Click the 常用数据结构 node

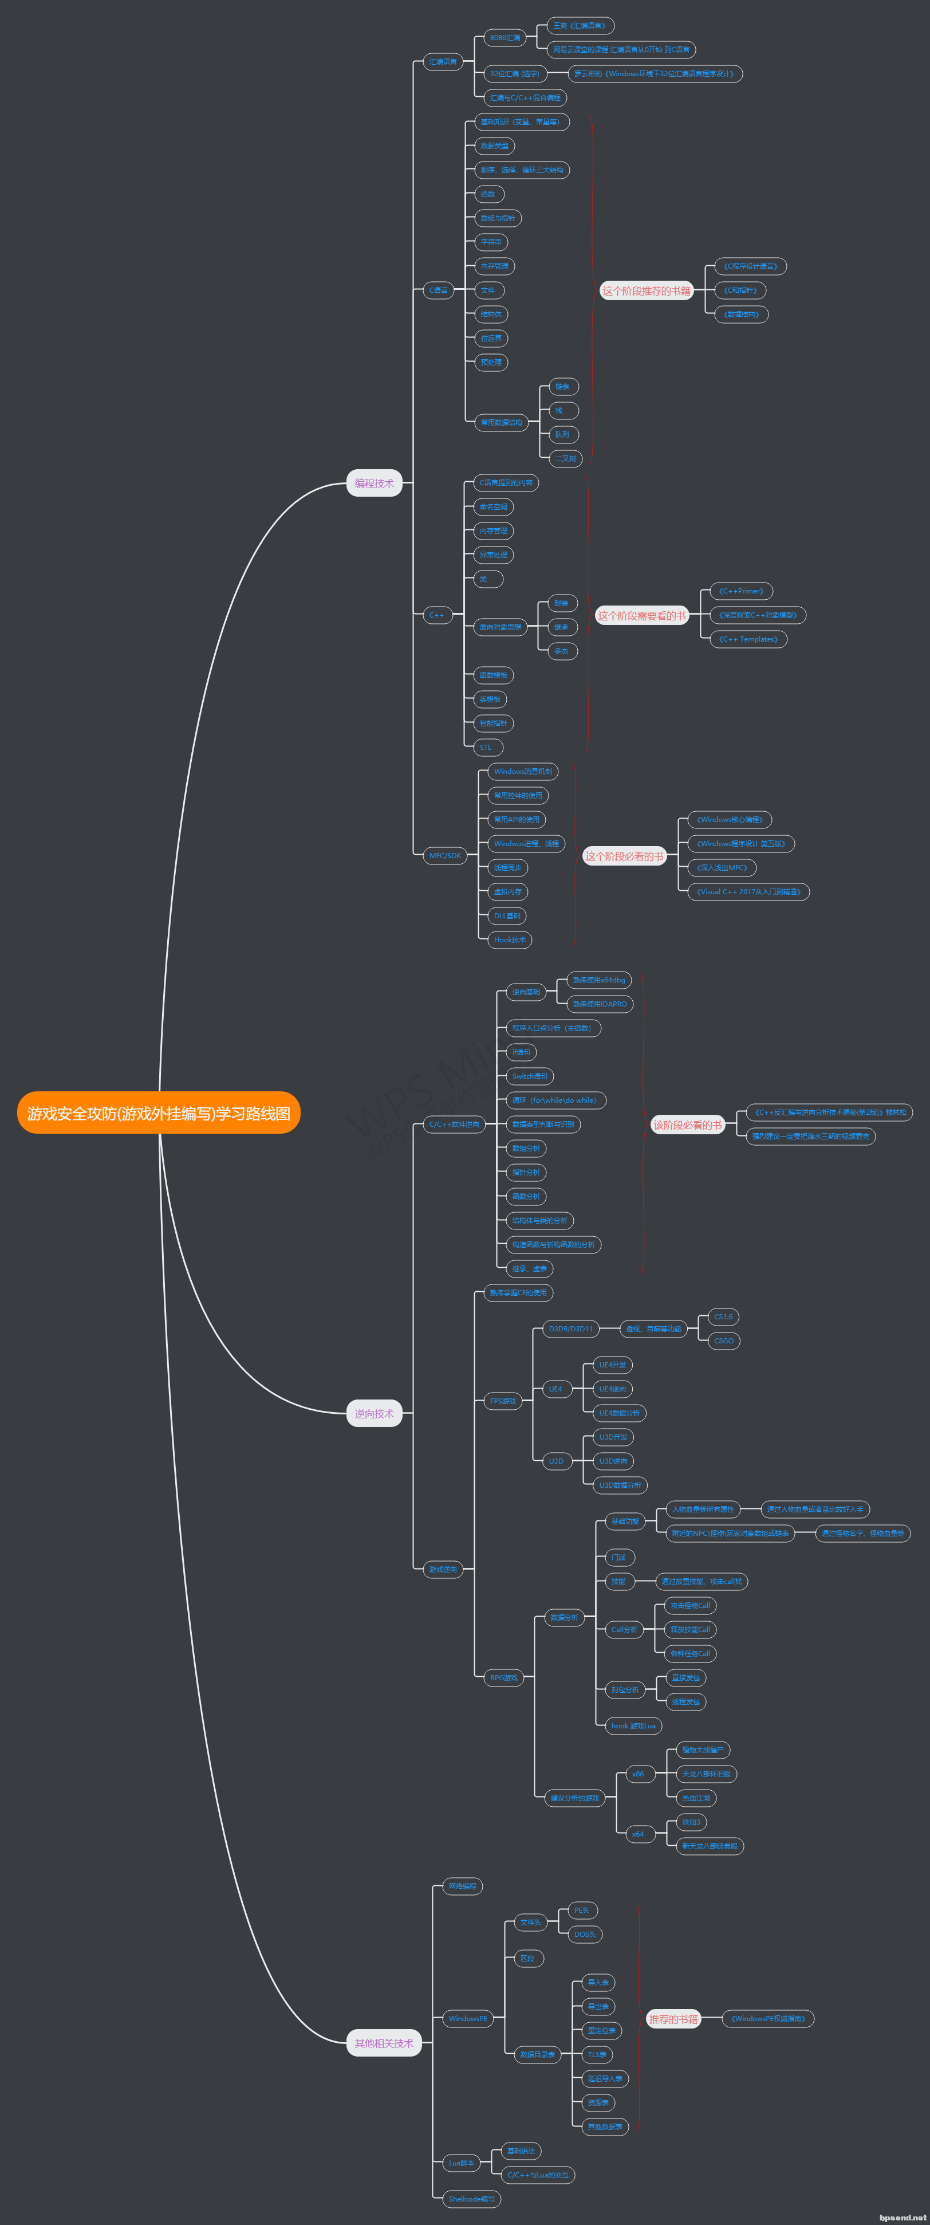pos(502,422)
